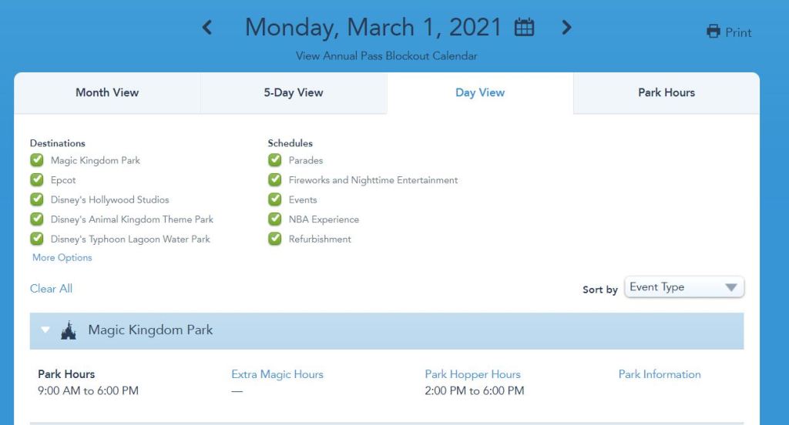Expand More Options under Destinations
Image resolution: width=789 pixels, height=425 pixels.
pyautogui.click(x=62, y=258)
